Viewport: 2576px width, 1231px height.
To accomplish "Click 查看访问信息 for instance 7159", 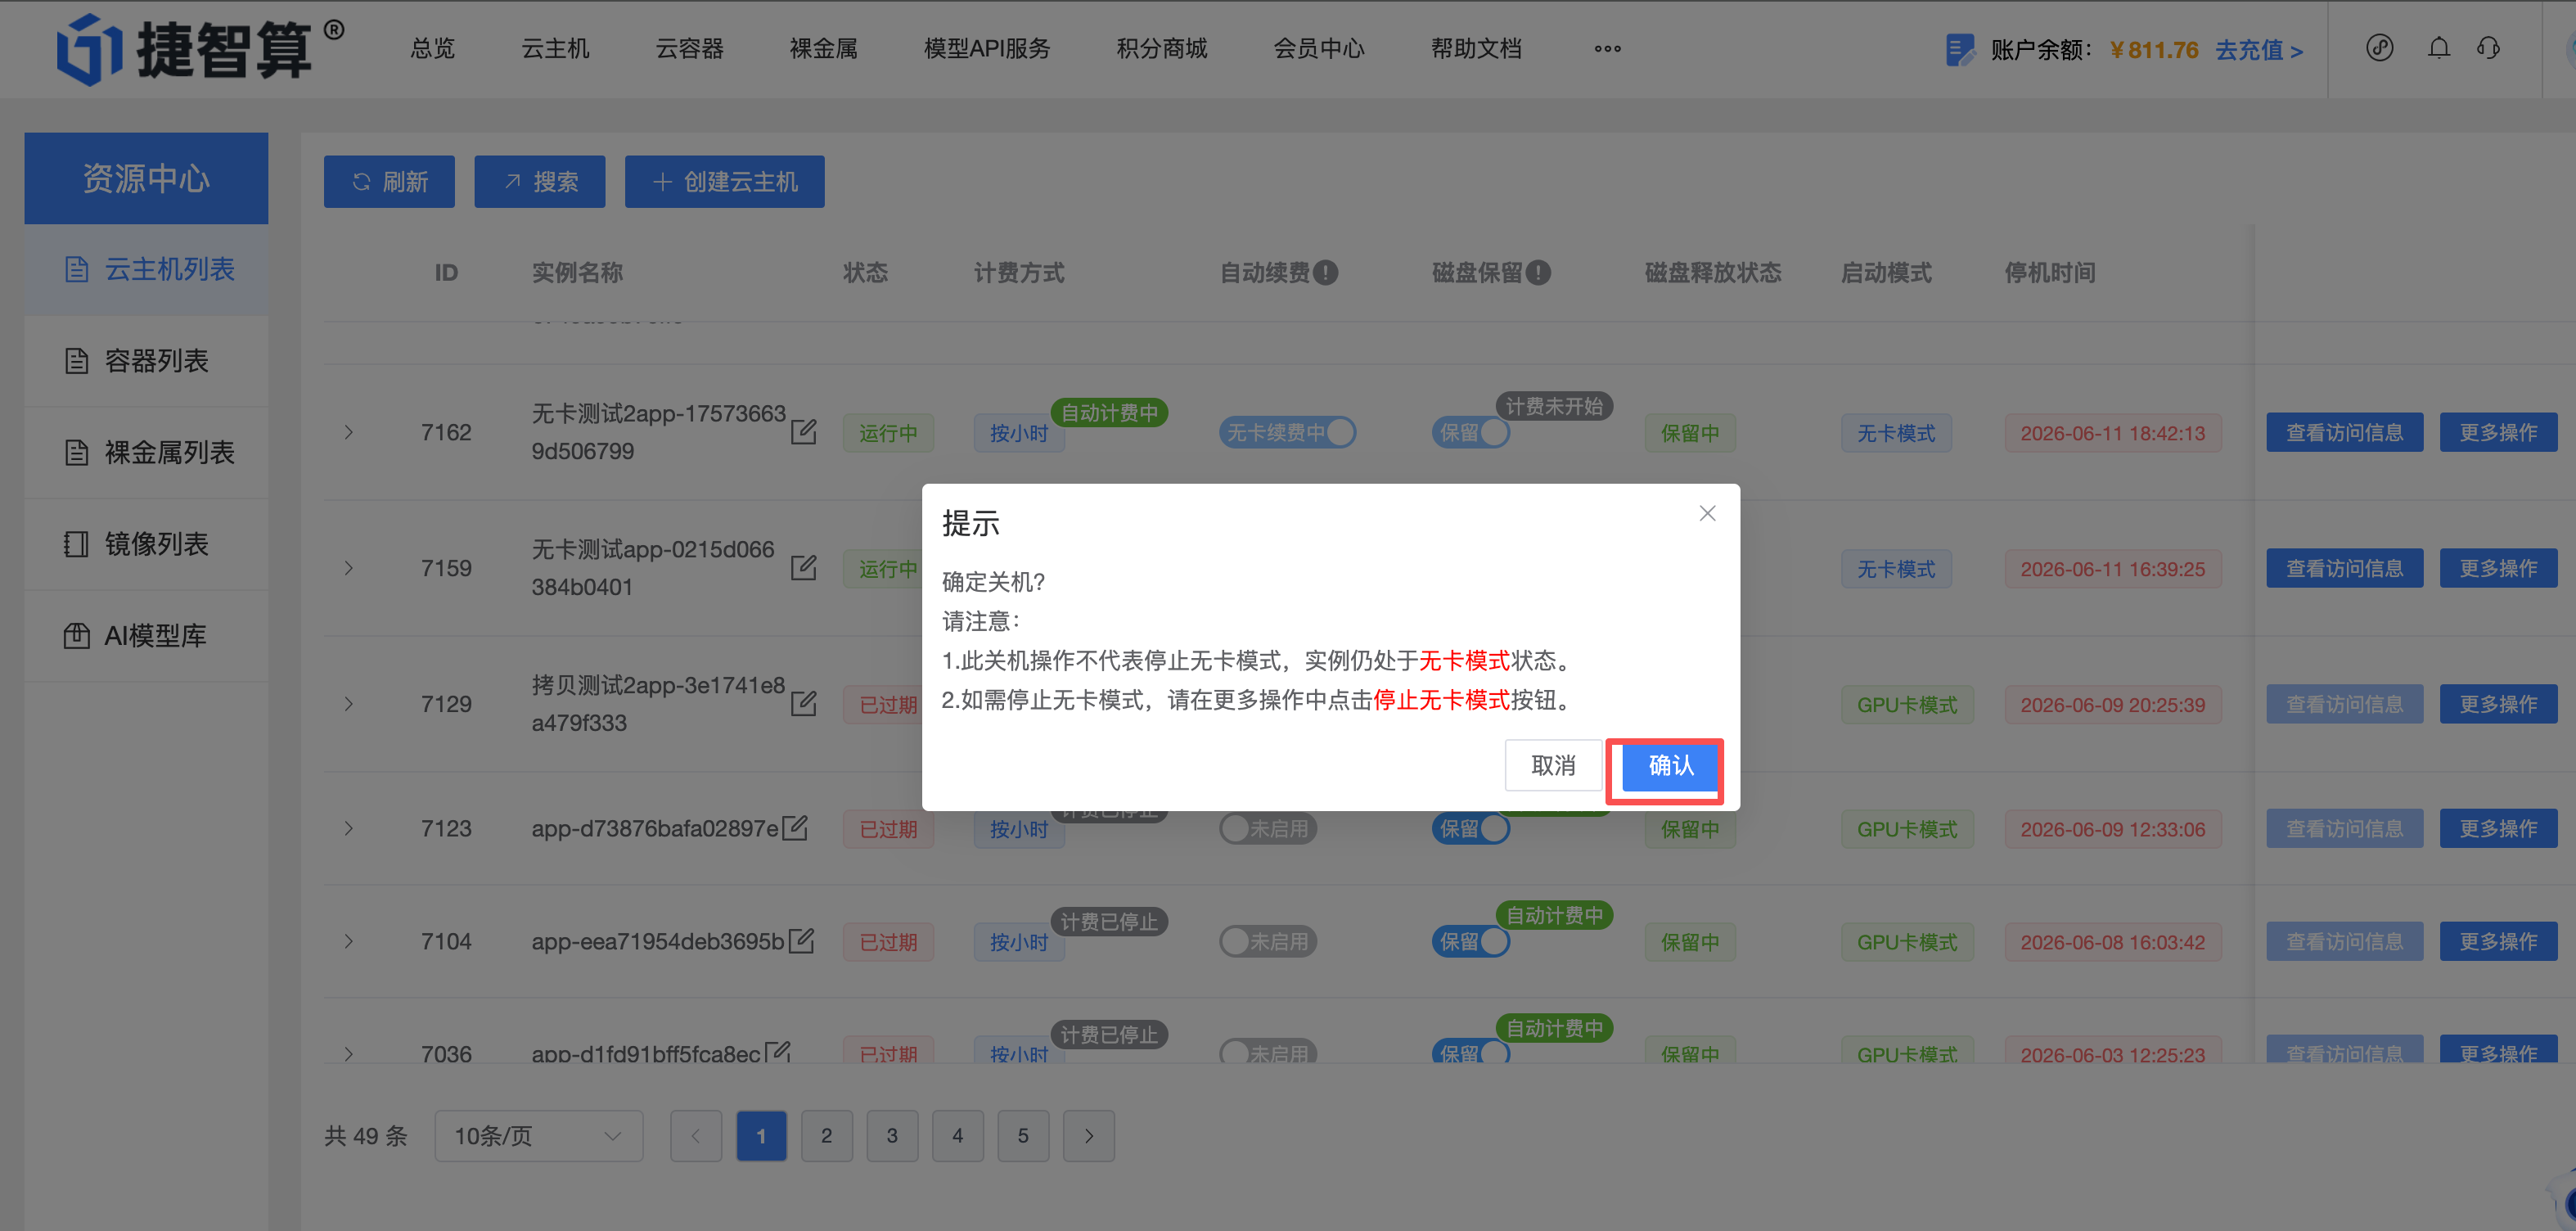I will [x=2345, y=569].
